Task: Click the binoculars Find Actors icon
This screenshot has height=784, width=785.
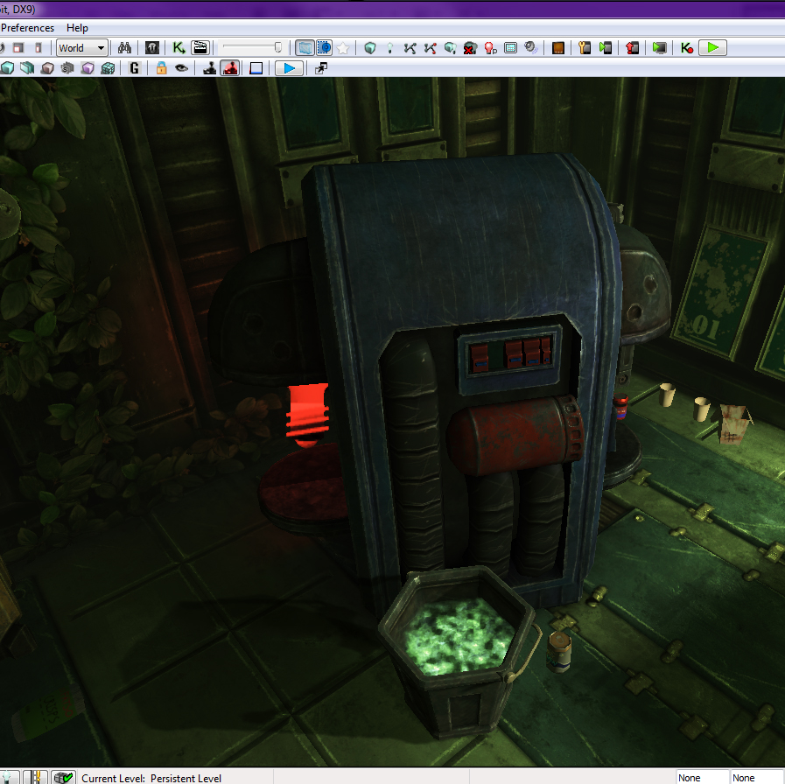Action: (x=124, y=48)
